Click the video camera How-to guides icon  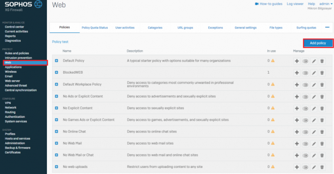coord(257,4)
